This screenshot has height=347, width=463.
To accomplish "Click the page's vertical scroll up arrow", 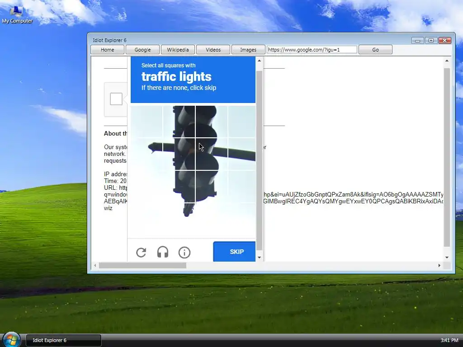I will point(447,61).
